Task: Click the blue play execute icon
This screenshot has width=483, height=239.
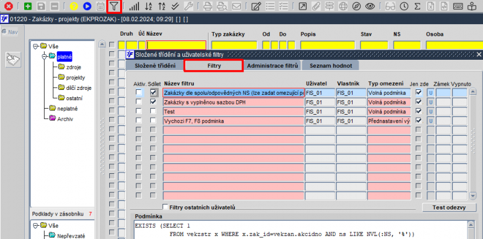Action: point(87,6)
